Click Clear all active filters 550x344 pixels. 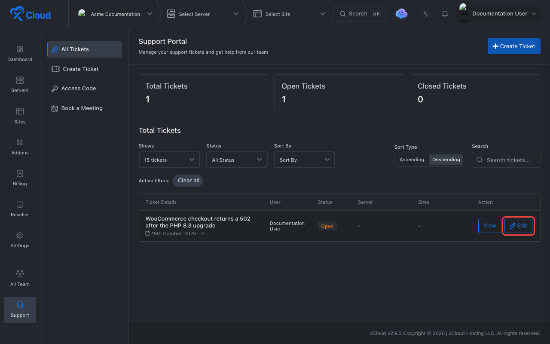[x=188, y=181]
